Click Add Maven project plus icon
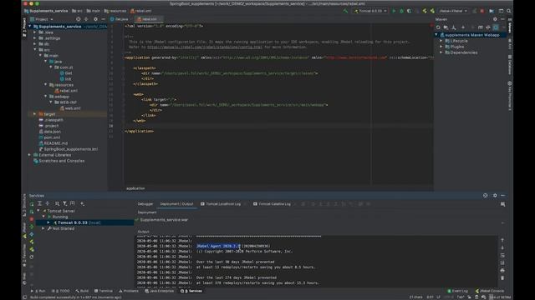Screen dimensions: 535x300 (463, 27)
